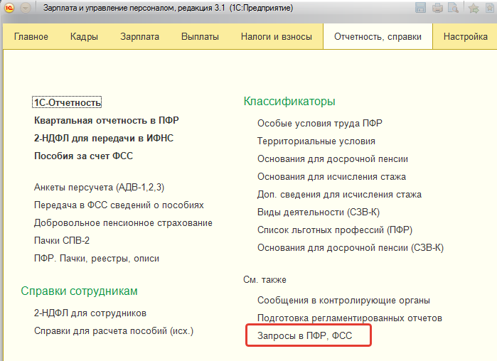The width and height of the screenshot is (497, 361).
Task: Open Основания для исчисления стажа
Action: 331,176
